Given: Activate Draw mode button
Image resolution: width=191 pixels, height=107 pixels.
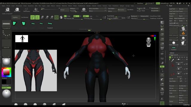Looking at the screenshot, I should pyautogui.click(x=37, y=17).
